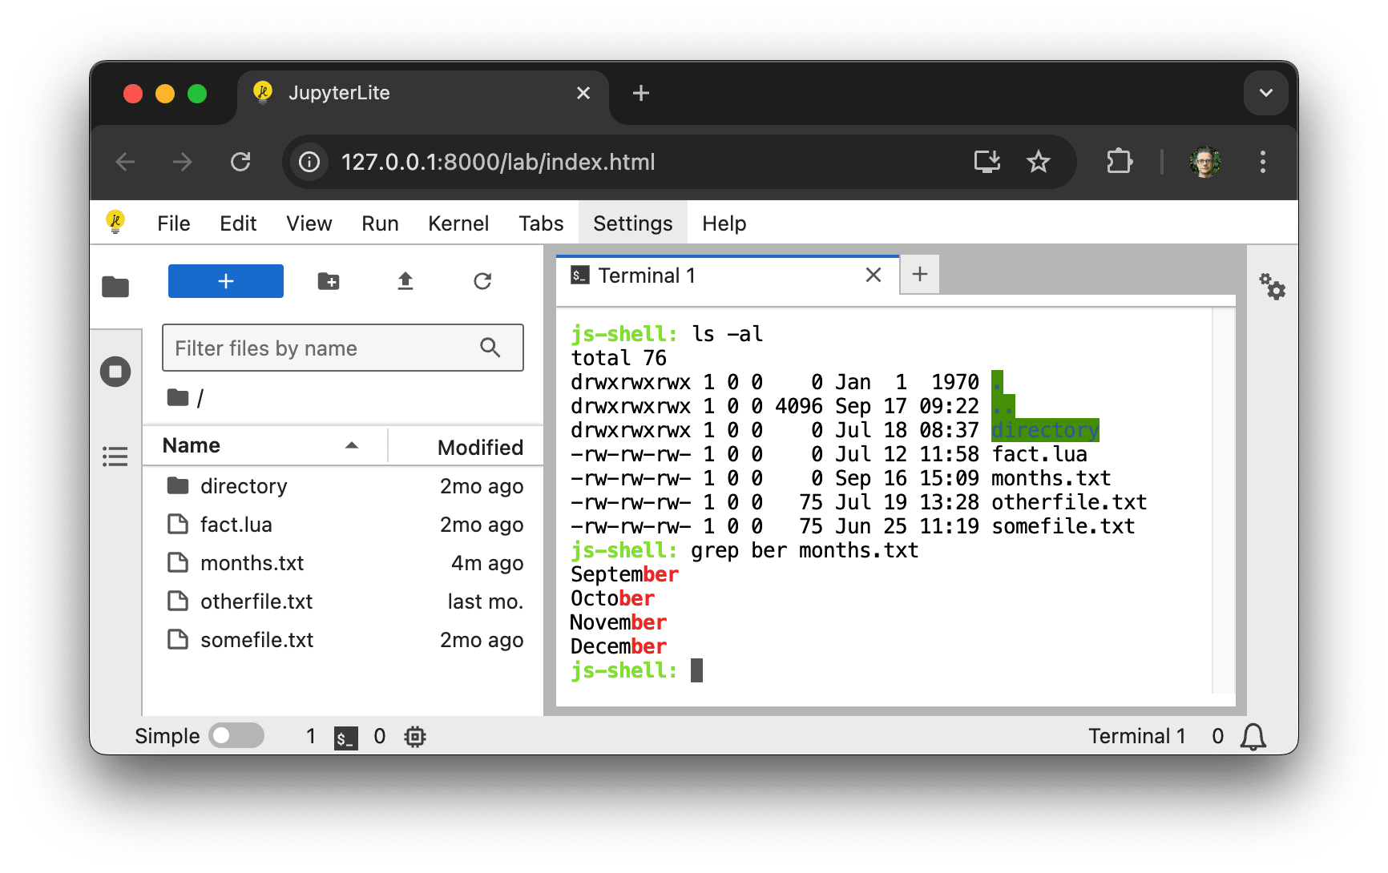Expand the browser tab list chevron
The height and width of the screenshot is (873, 1388).
pos(1265,93)
